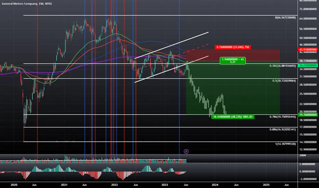Select the red 43.91 stop price label
This screenshot has height=188, width=319.
(308, 50)
